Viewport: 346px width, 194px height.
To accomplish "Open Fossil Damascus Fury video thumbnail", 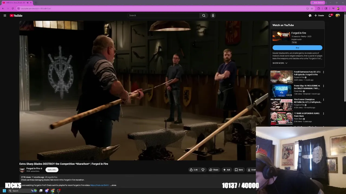I will (282, 77).
